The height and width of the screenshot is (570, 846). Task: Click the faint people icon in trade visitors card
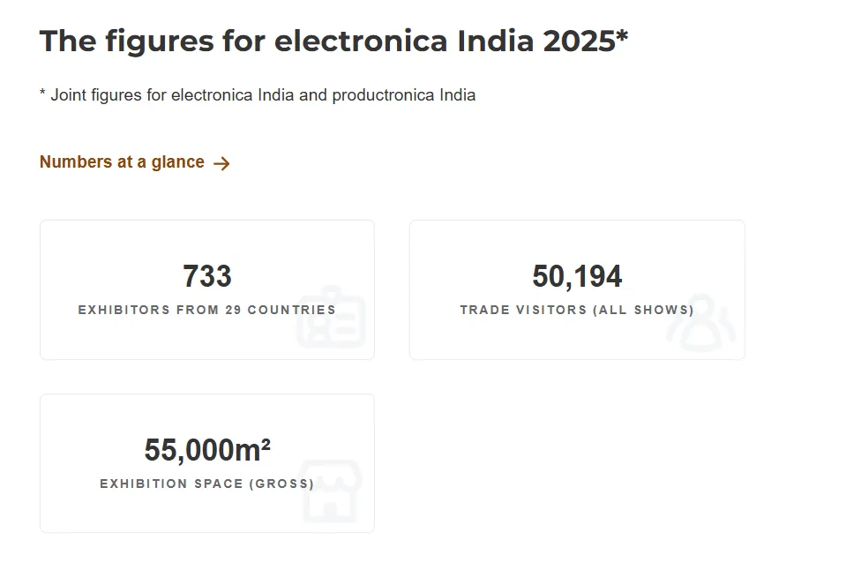pos(700,322)
